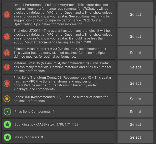Choose Select for Phys Bone Transform Count
This screenshot has height=144, width=156.
click(x=135, y=83)
